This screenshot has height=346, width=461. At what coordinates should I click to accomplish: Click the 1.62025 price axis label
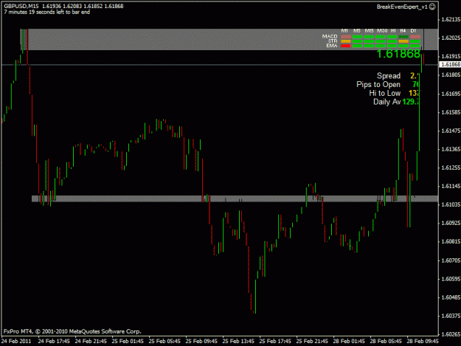451,38
